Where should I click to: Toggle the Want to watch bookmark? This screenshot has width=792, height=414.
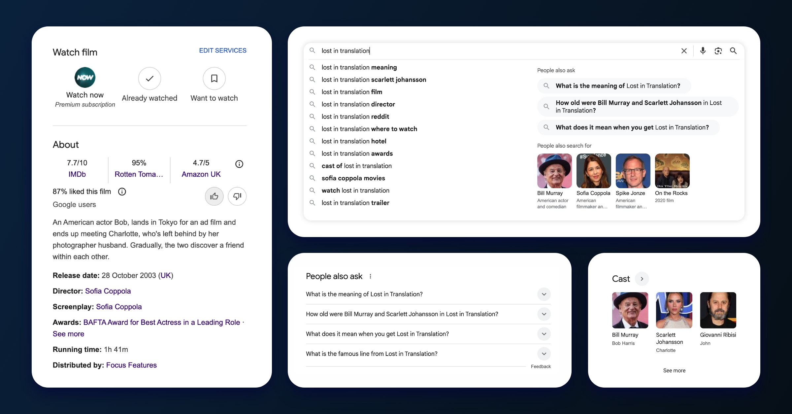point(214,79)
